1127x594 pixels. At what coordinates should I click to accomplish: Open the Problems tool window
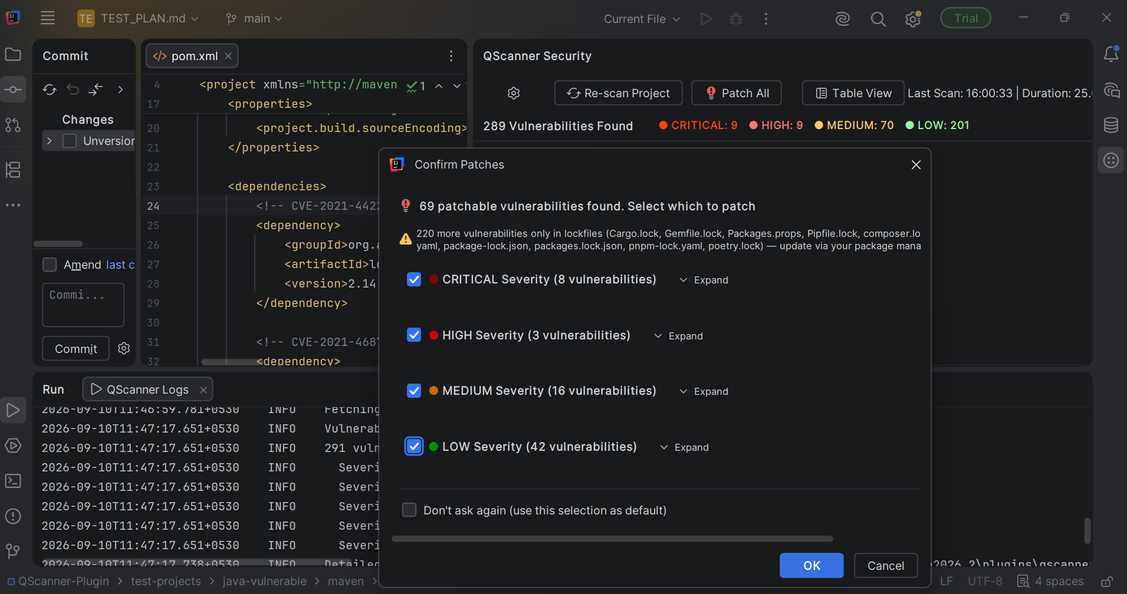pos(13,516)
